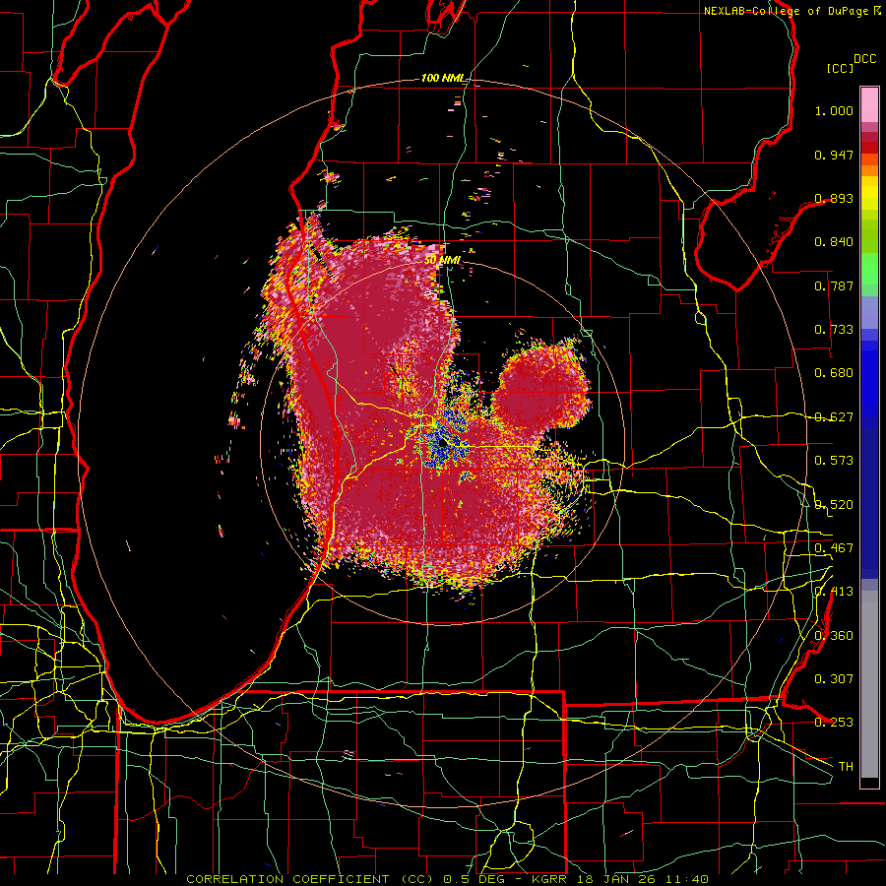The width and height of the screenshot is (886, 886).
Task: Click the 0.947 color scale value
Action: (834, 155)
